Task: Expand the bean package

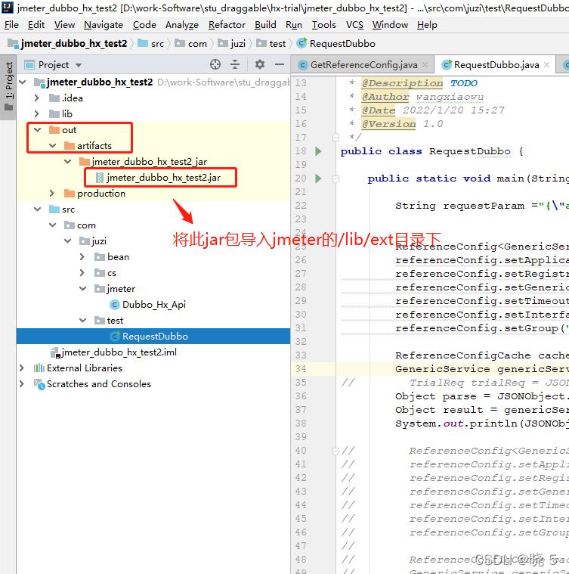Action: click(x=82, y=257)
